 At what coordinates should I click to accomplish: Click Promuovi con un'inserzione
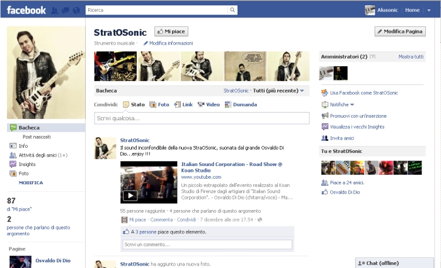(358, 116)
